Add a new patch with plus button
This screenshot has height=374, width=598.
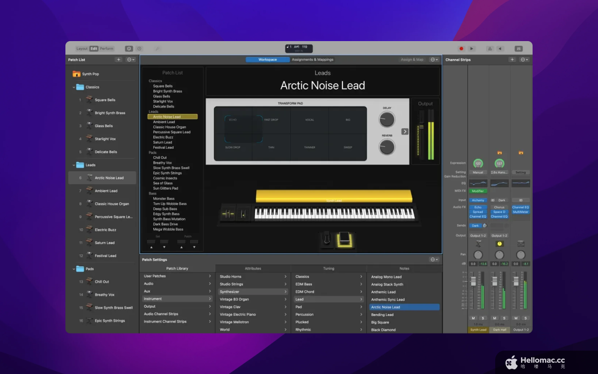coord(119,60)
